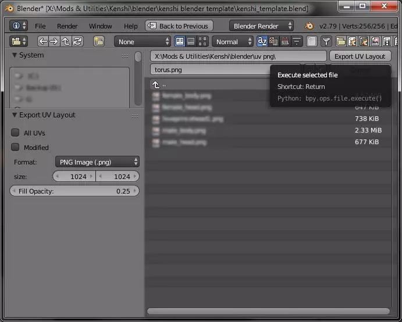
Task: Open the Help menu
Action: pos(131,26)
